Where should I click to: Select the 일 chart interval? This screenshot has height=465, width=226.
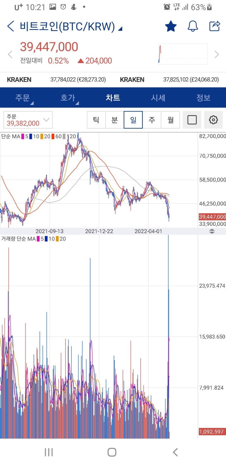tap(133, 120)
